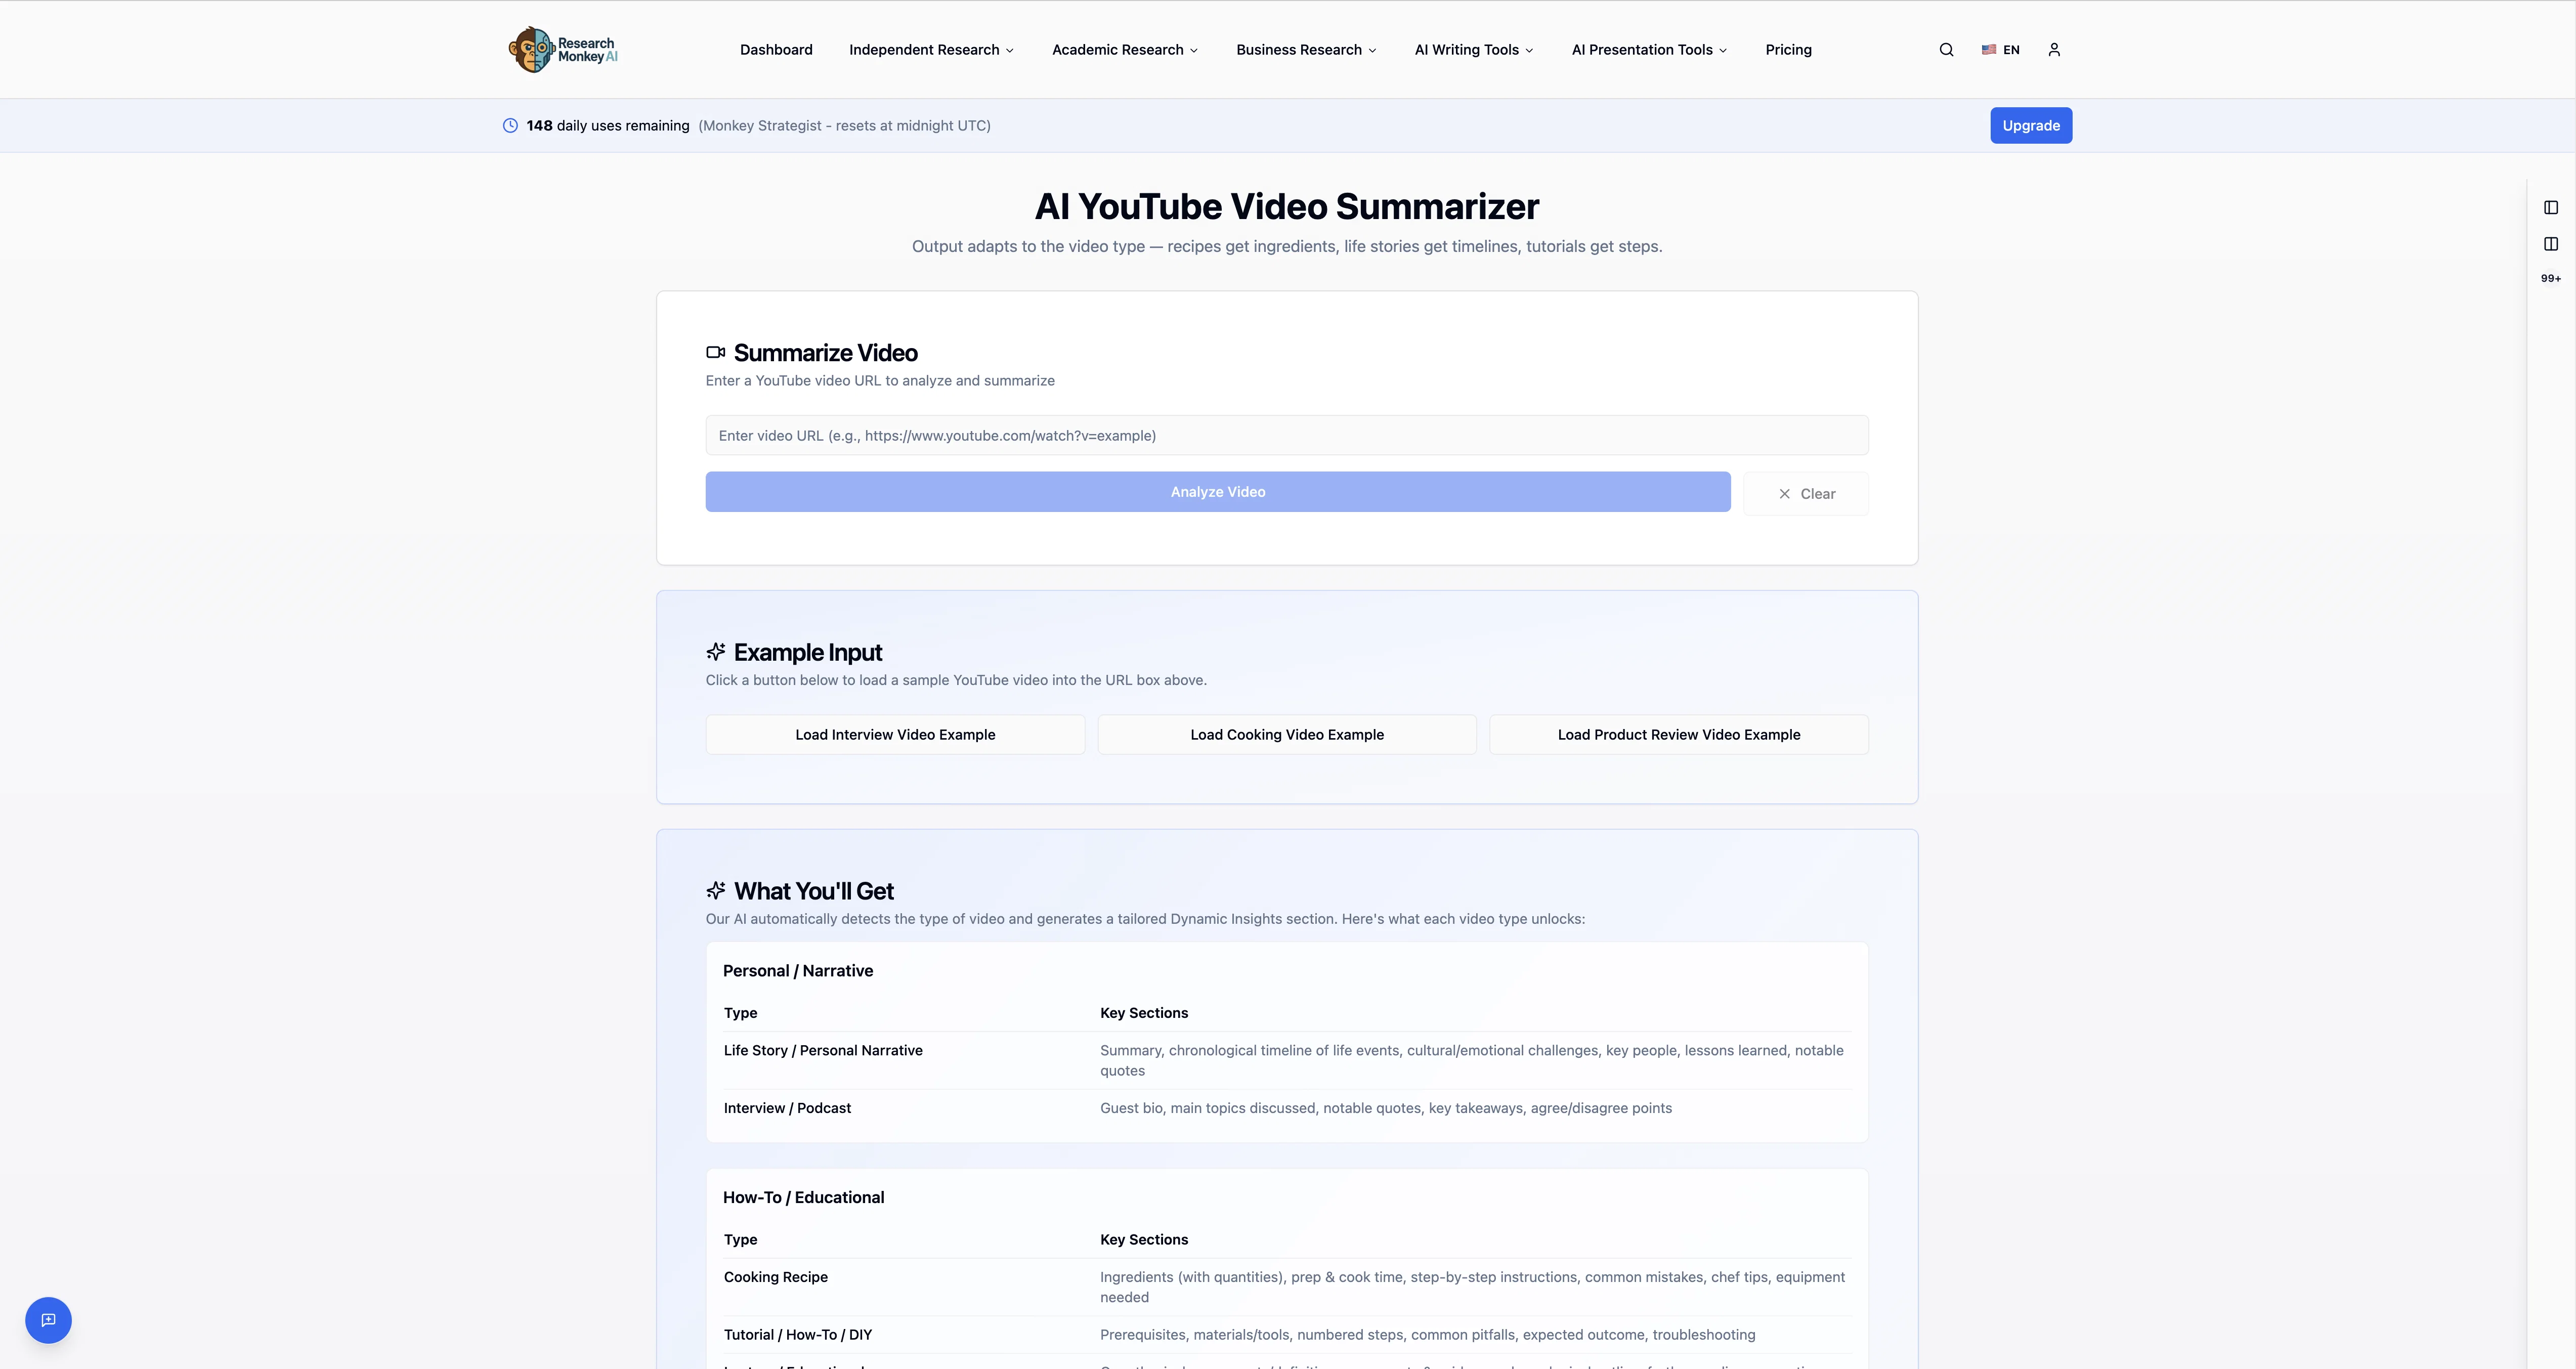Open the blue feedback chat bubble
Image resolution: width=2576 pixels, height=1369 pixels.
[48, 1320]
